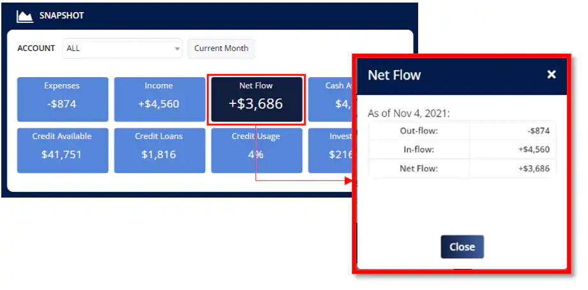The height and width of the screenshot is (290, 588).
Task: Select the highlighted Net Flow tile
Action: (256, 99)
